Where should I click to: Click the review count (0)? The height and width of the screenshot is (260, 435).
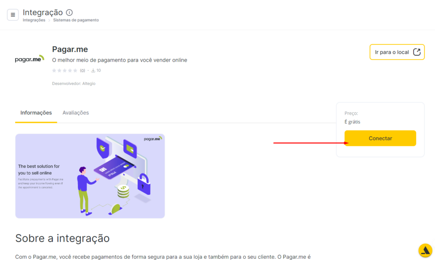[x=82, y=71]
